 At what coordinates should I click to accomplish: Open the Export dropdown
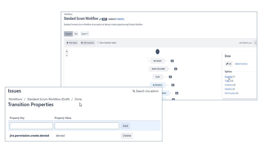[85, 34]
